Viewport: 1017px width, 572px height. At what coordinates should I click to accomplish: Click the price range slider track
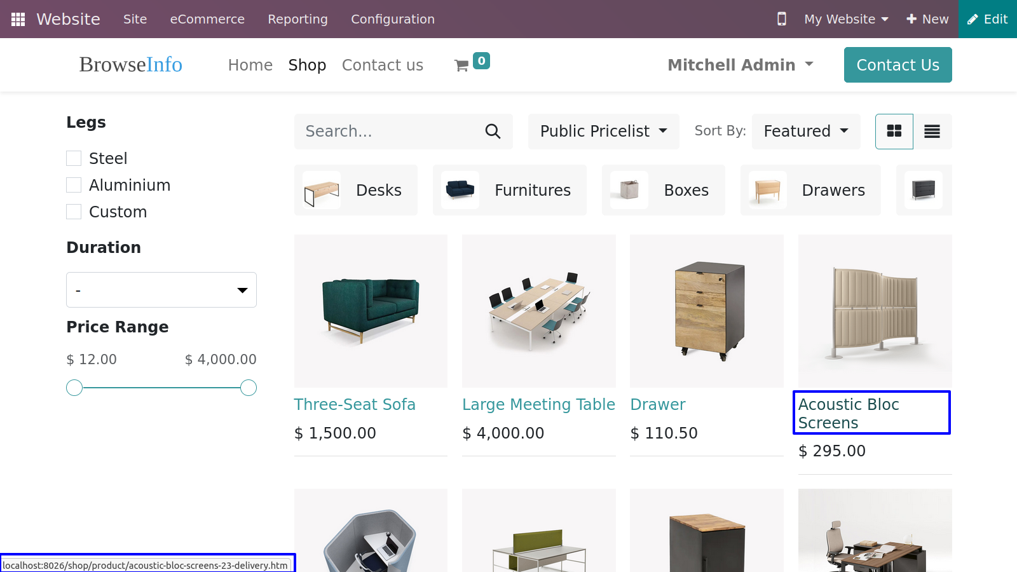(x=161, y=388)
